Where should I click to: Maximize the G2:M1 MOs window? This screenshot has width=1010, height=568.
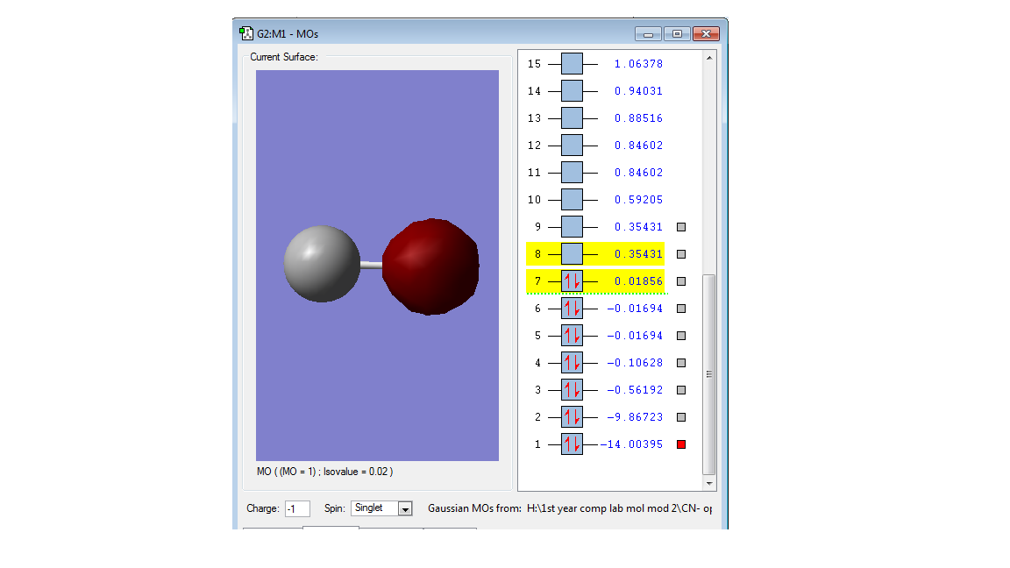pyautogui.click(x=677, y=34)
